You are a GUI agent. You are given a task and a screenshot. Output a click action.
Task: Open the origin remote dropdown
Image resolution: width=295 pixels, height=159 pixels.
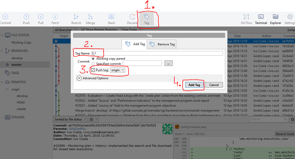[117, 70]
